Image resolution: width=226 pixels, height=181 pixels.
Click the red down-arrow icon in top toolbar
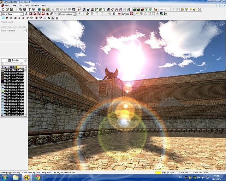point(79,10)
